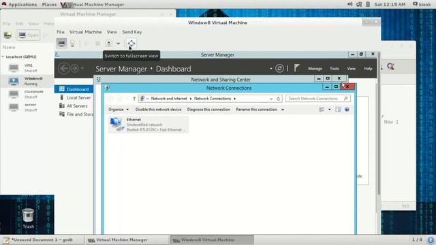436x245 pixels.
Task: Show the graphical console monitor icon
Action: tap(61, 44)
